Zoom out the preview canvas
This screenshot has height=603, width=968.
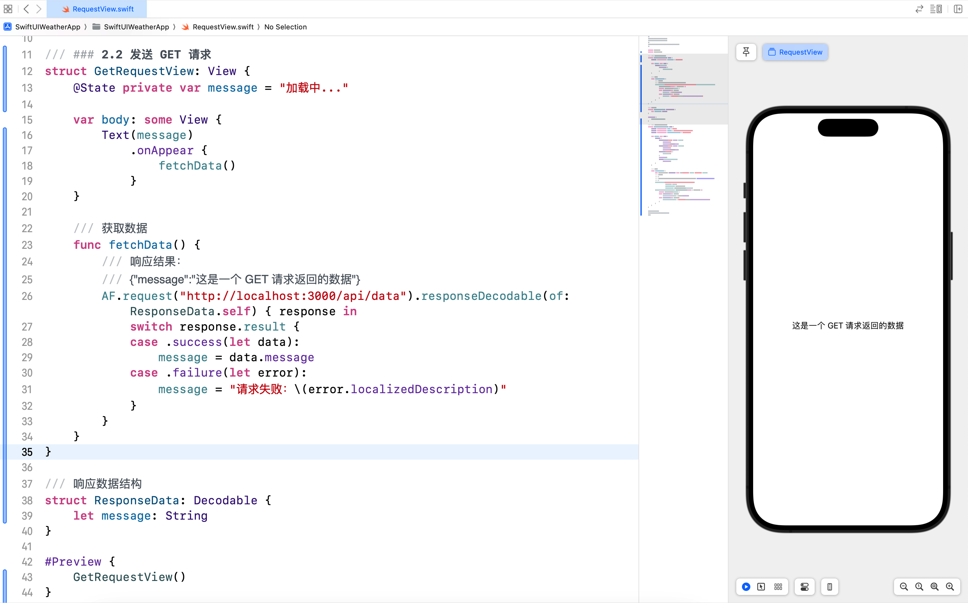pyautogui.click(x=904, y=587)
